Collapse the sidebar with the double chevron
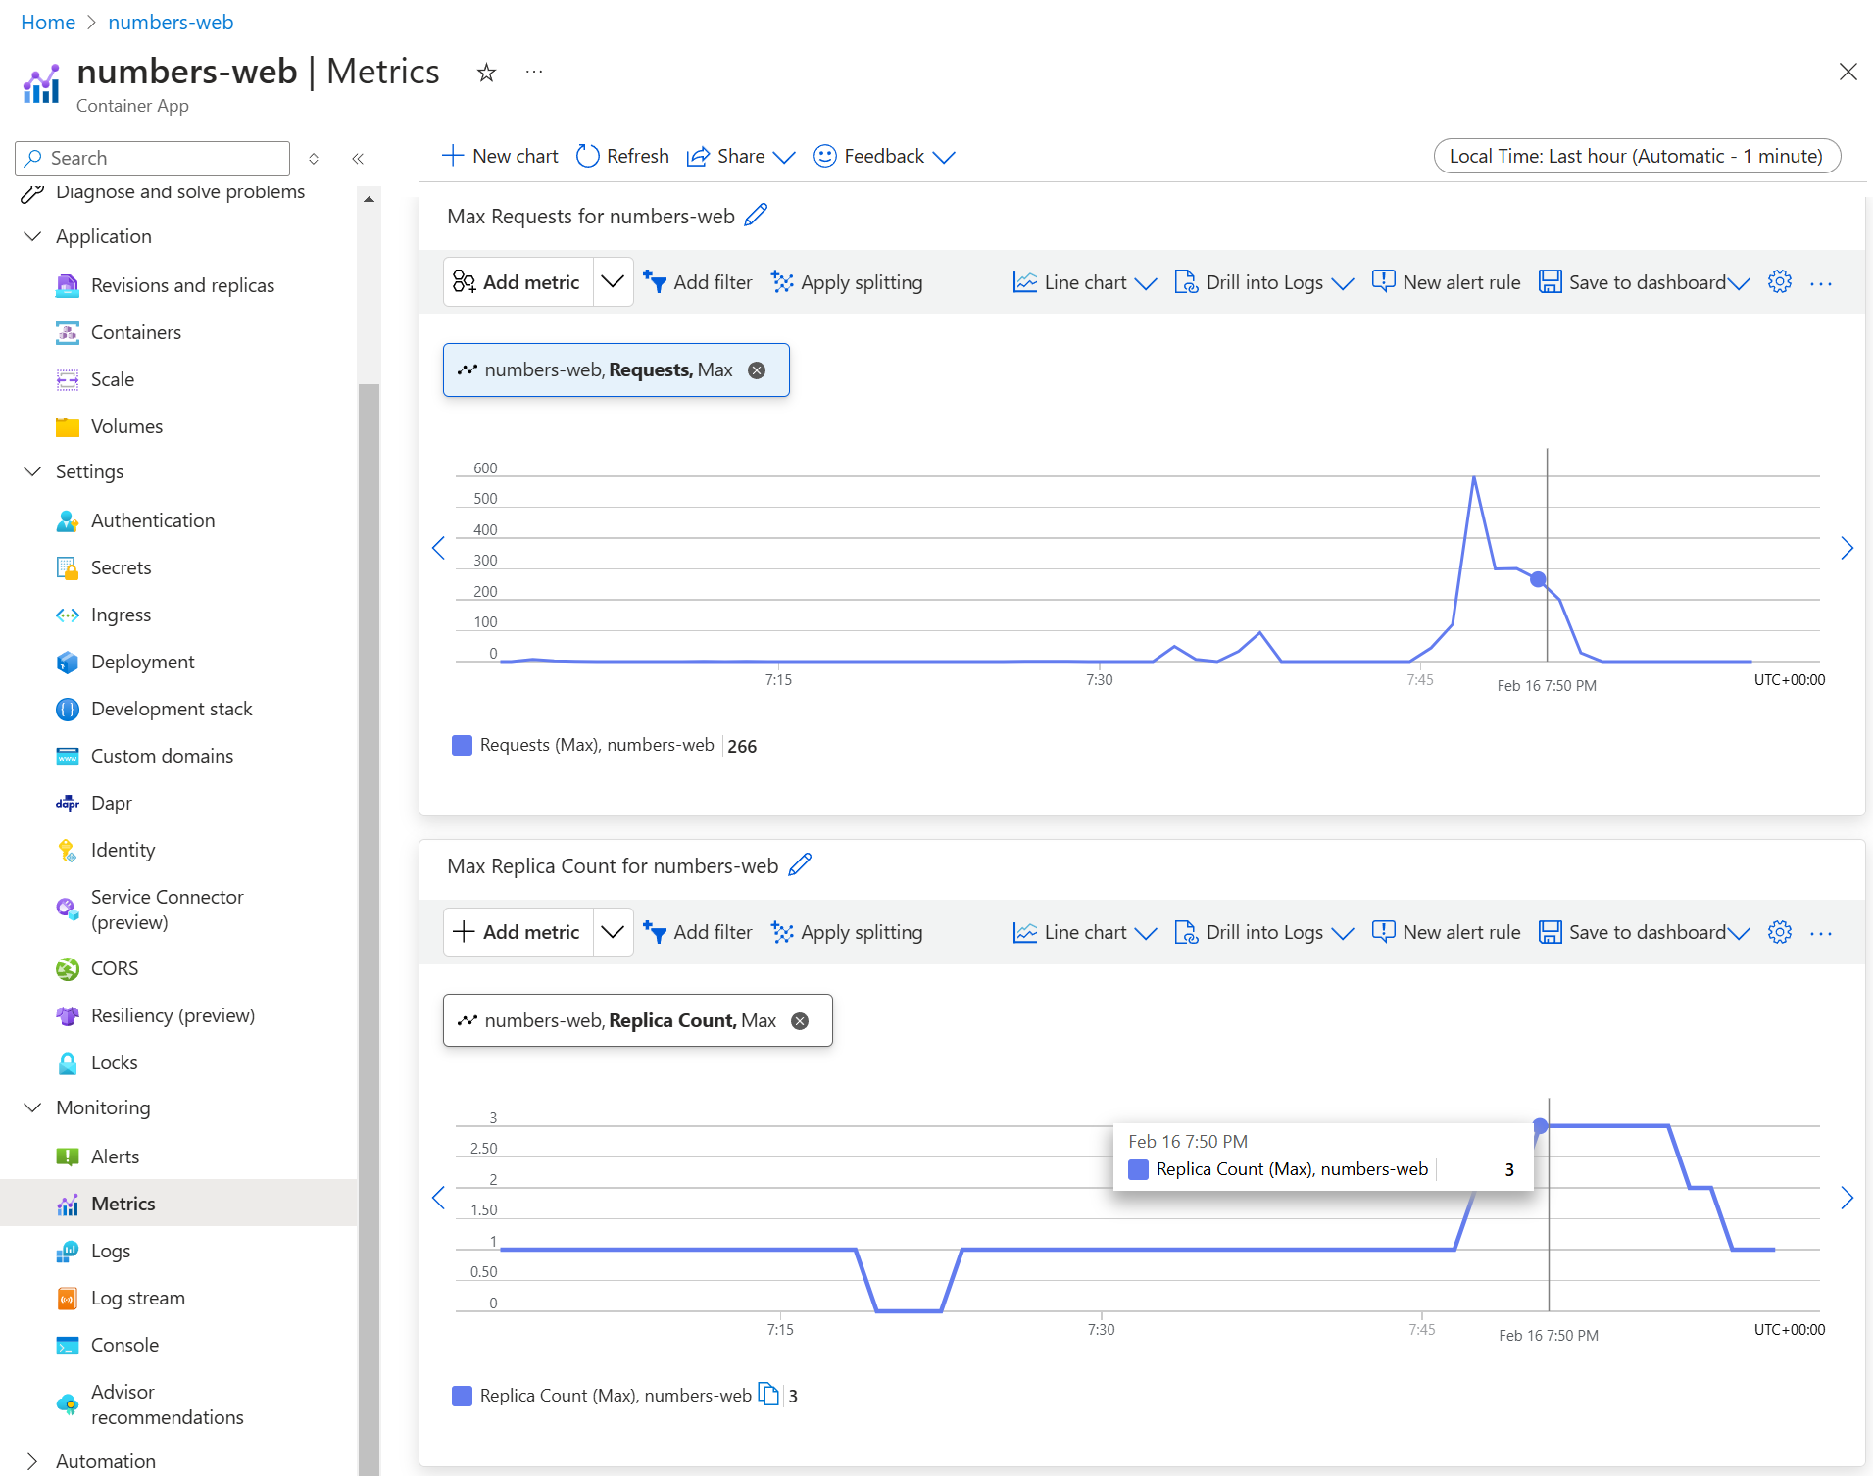This screenshot has width=1873, height=1476. click(358, 158)
